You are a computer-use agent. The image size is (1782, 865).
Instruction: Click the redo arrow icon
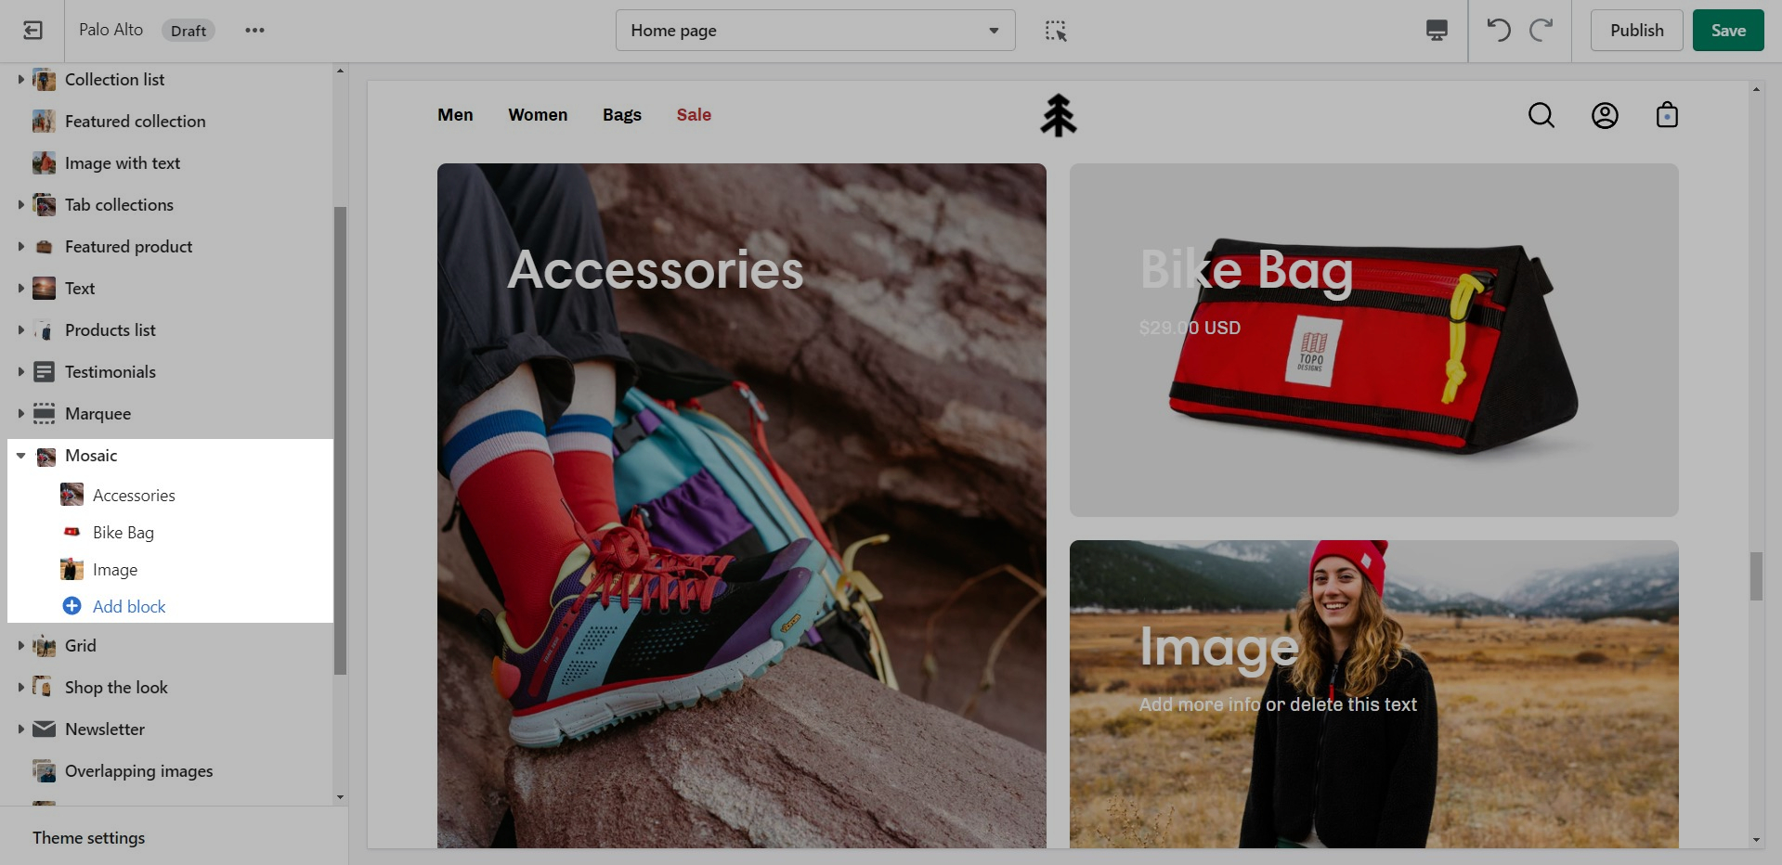(x=1541, y=31)
